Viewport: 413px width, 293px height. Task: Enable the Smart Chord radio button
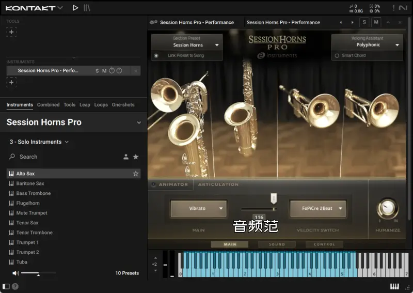coord(337,56)
